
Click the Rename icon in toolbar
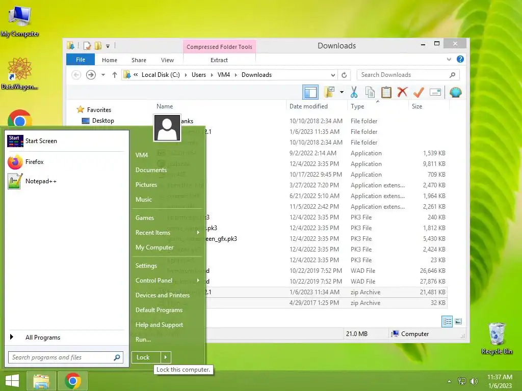(435, 92)
